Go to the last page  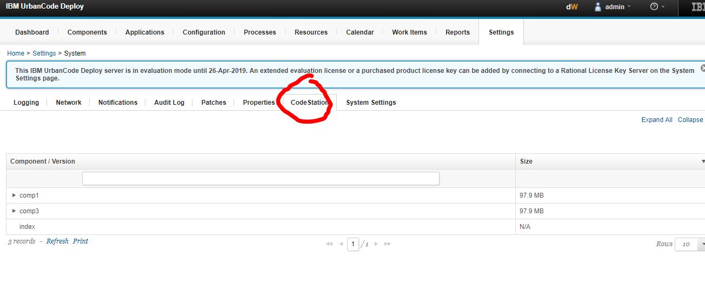(388, 244)
